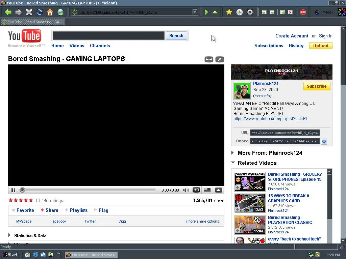Viewport: 346px width, 259px height.
Task: Share the video to Digg
Action: point(122,221)
